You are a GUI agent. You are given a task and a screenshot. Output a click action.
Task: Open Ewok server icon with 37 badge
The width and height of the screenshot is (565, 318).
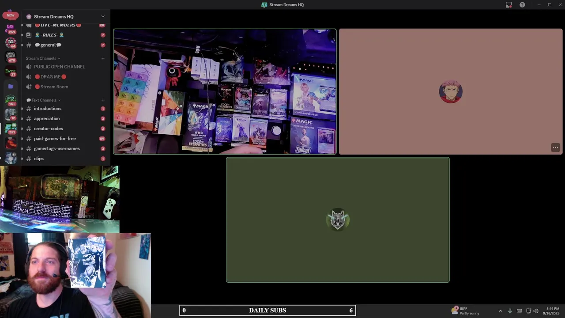pyautogui.click(x=11, y=72)
